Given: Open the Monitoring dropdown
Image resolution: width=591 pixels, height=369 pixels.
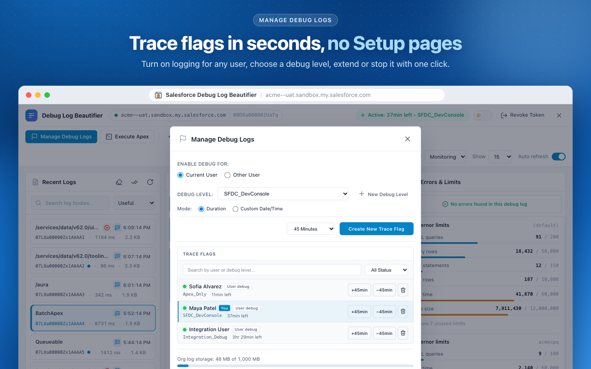Looking at the screenshot, I should point(445,157).
